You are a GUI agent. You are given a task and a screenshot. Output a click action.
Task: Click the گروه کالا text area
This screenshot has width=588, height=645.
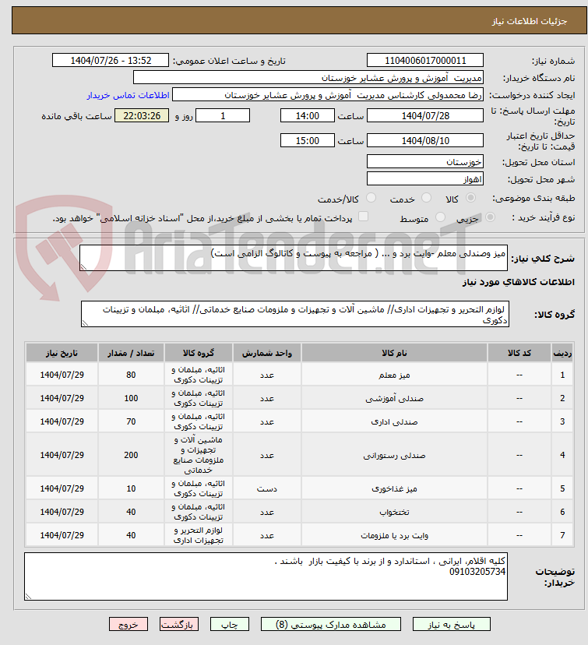(x=295, y=314)
